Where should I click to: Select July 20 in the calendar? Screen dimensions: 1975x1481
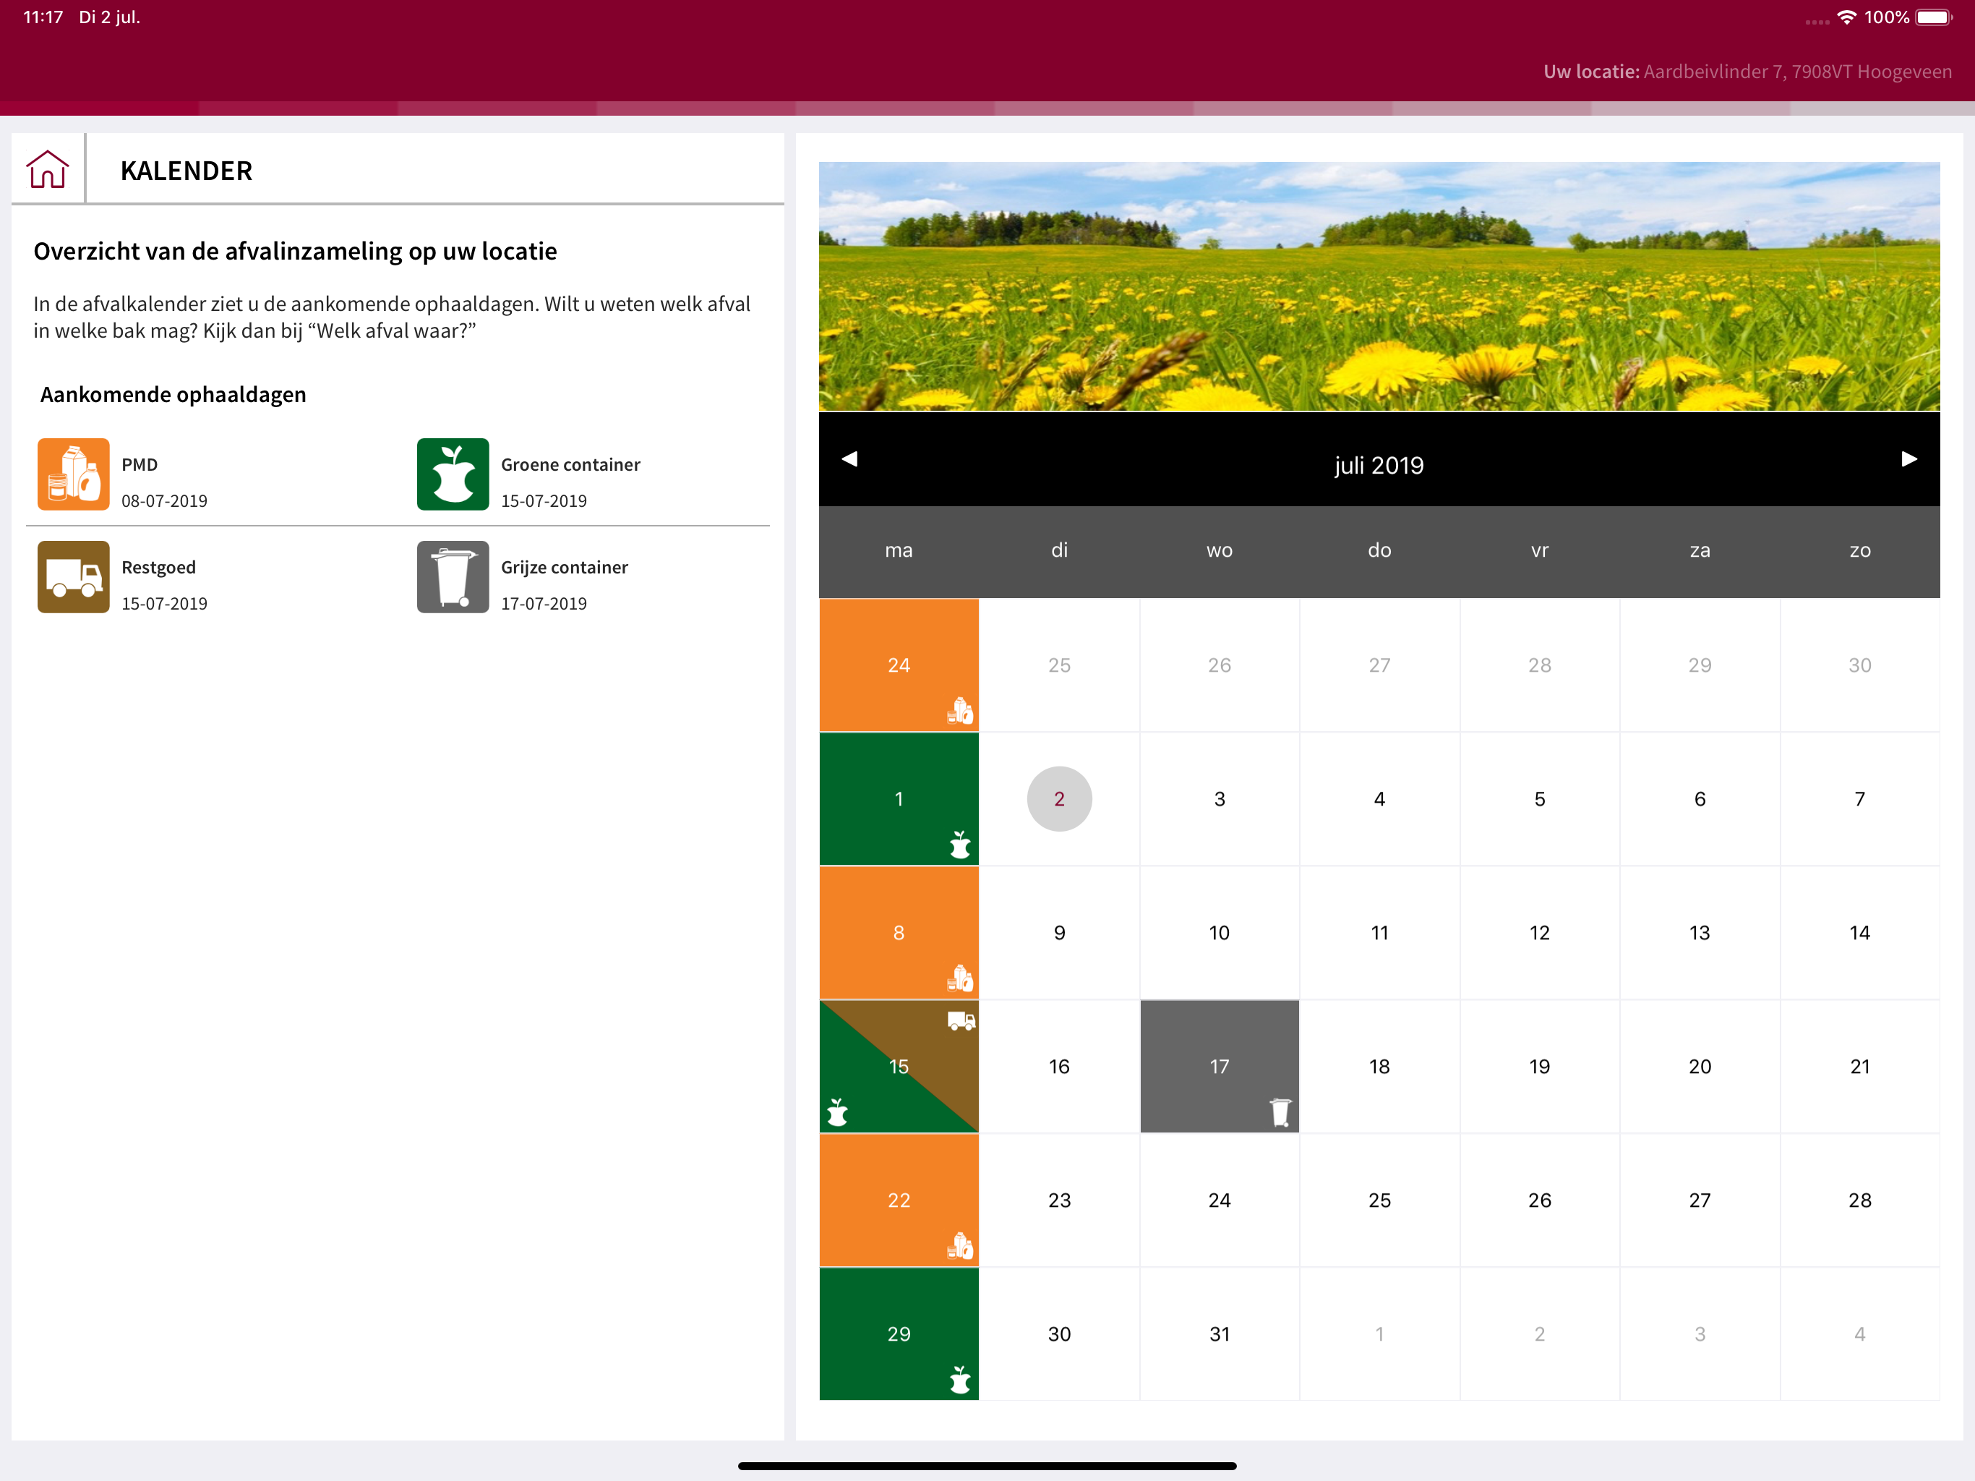tap(1699, 1067)
